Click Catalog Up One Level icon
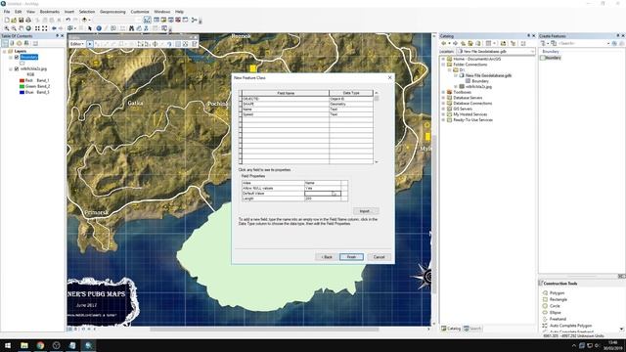This screenshot has width=626, height=352. point(463,43)
